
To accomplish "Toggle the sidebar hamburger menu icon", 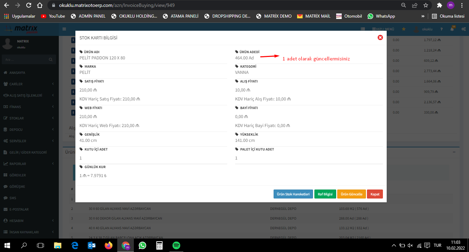I will (x=64, y=29).
